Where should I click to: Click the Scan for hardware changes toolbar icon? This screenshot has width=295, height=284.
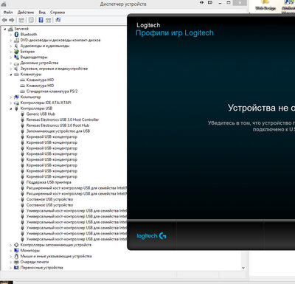tap(58, 20)
